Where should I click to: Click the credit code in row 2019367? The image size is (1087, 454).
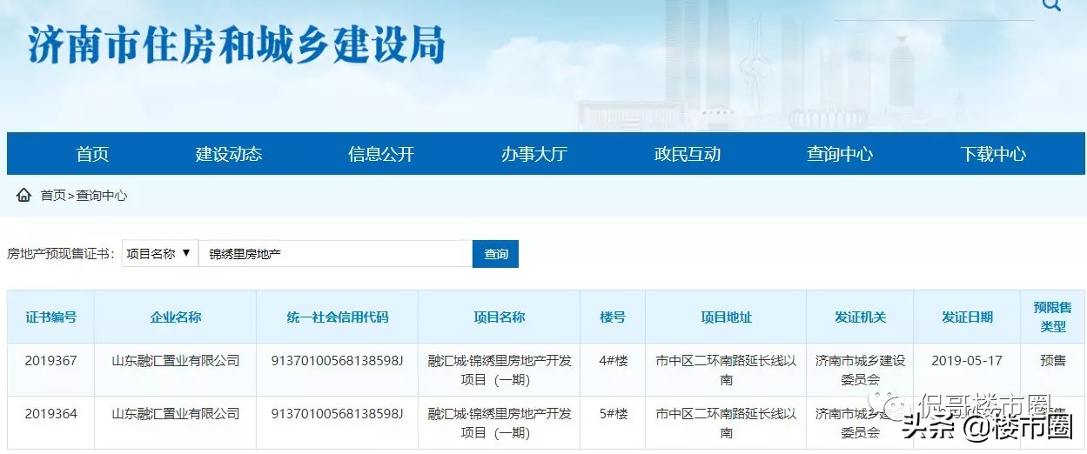click(337, 360)
